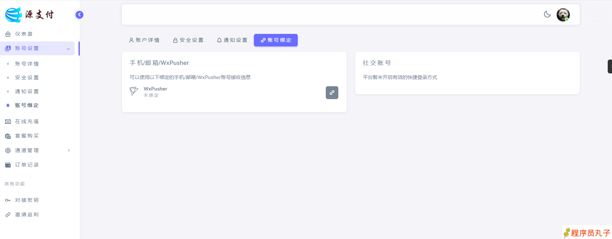Select the 账号绑定 tab

pyautogui.click(x=276, y=40)
